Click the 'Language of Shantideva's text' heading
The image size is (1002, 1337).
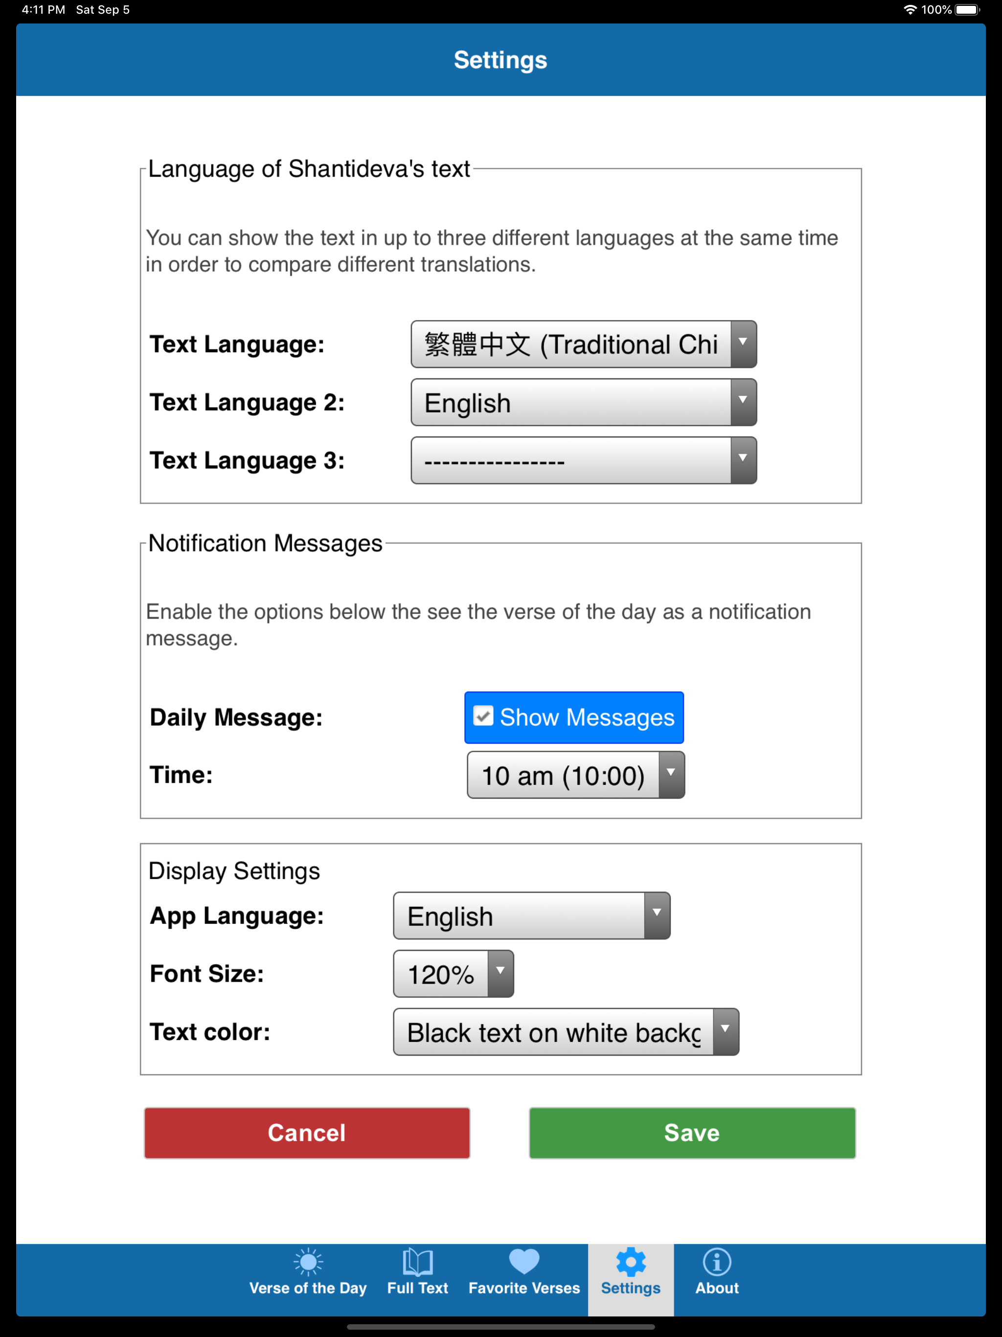click(309, 169)
